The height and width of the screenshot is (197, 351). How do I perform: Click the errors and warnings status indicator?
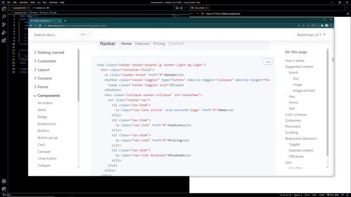coord(7,195)
